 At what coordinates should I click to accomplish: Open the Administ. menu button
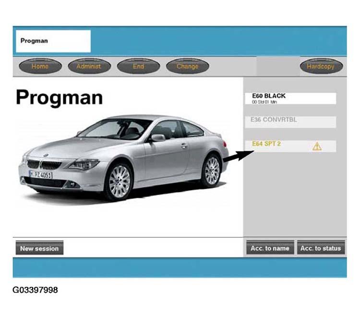89,66
